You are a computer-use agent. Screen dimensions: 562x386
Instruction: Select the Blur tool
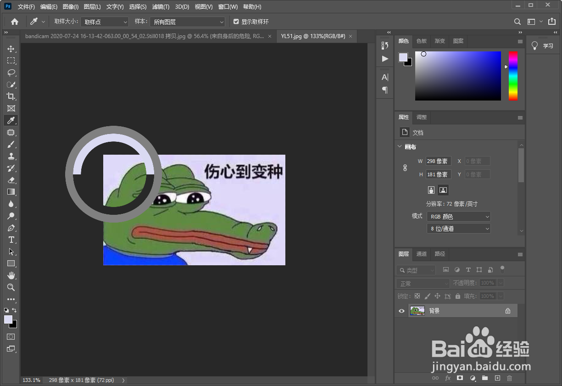[x=11, y=204]
